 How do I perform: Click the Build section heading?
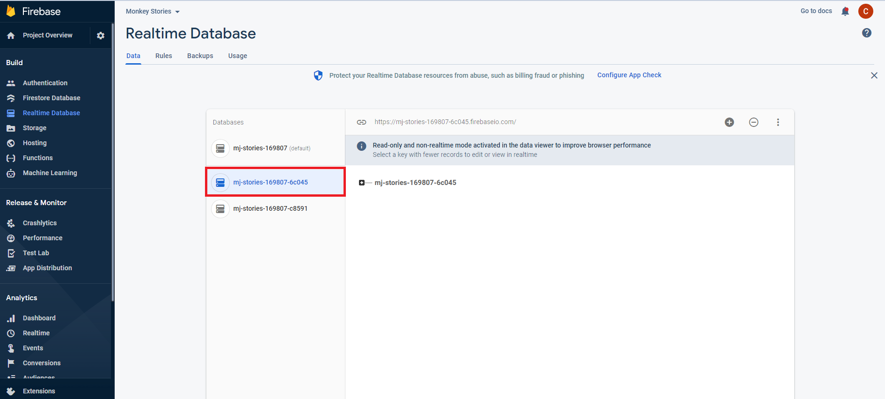pyautogui.click(x=15, y=63)
